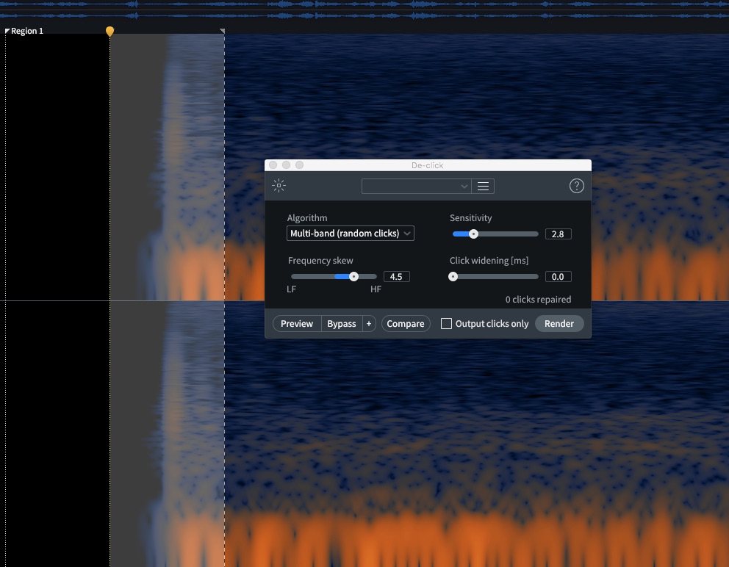729x567 pixels.
Task: Select the Sensitivity value field 2.8
Action: 558,234
